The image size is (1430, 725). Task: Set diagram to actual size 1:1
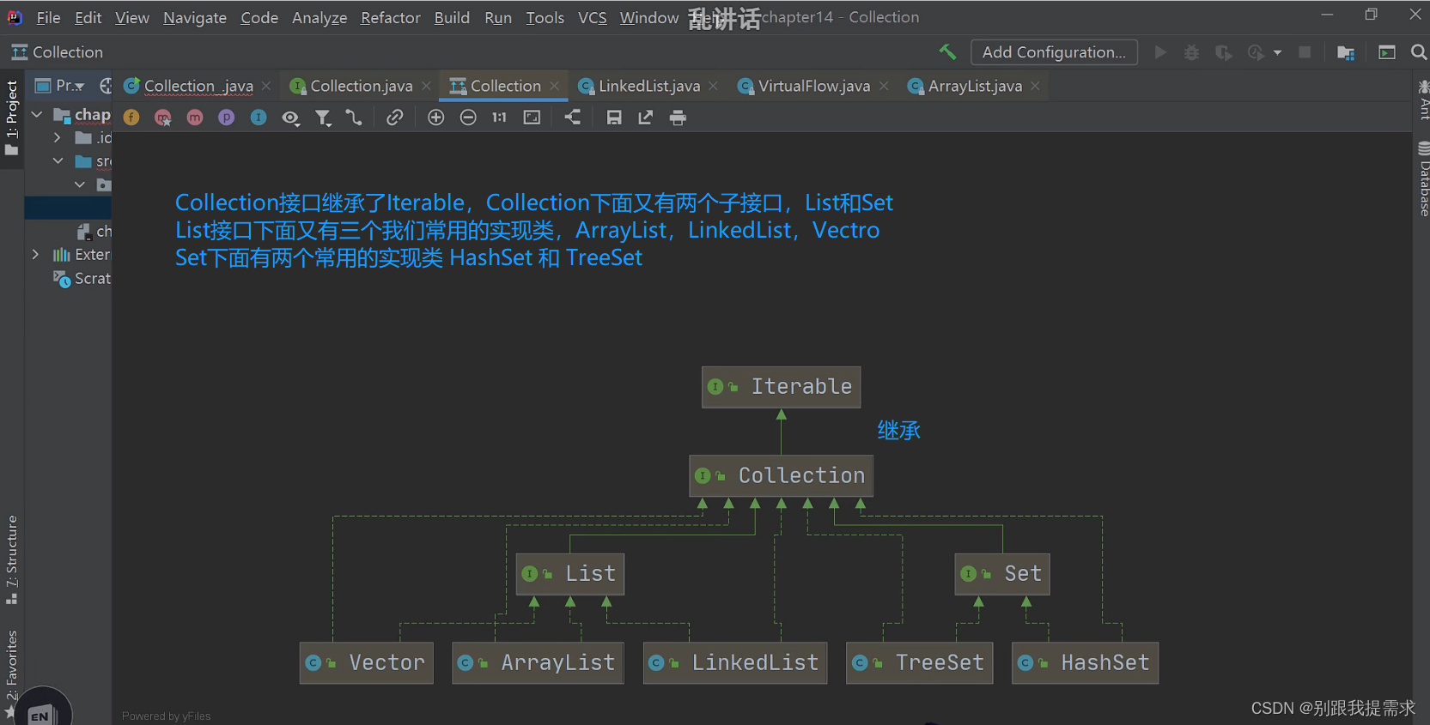[x=499, y=118]
